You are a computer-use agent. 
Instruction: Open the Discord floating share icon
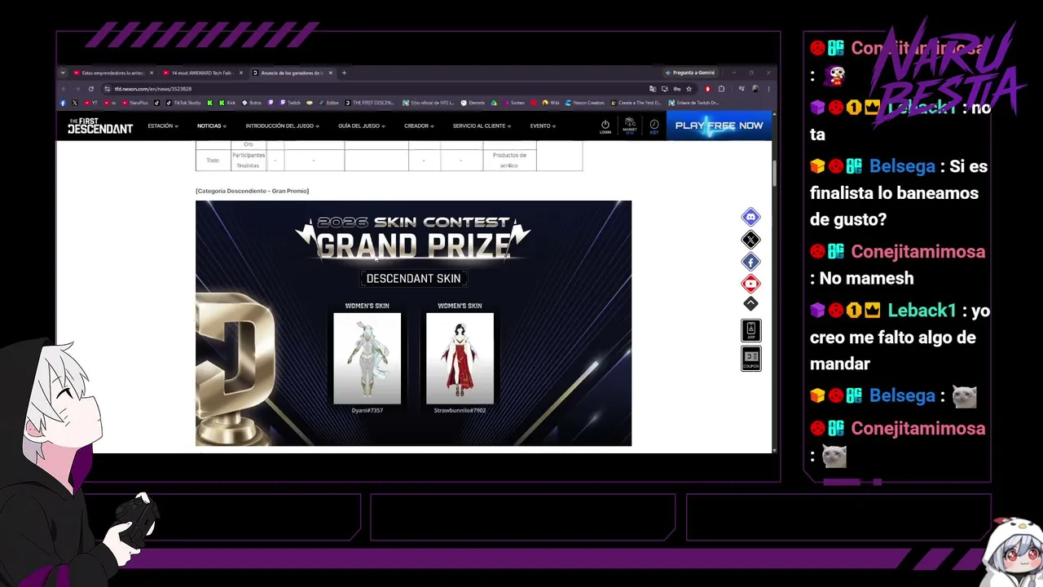[750, 217]
